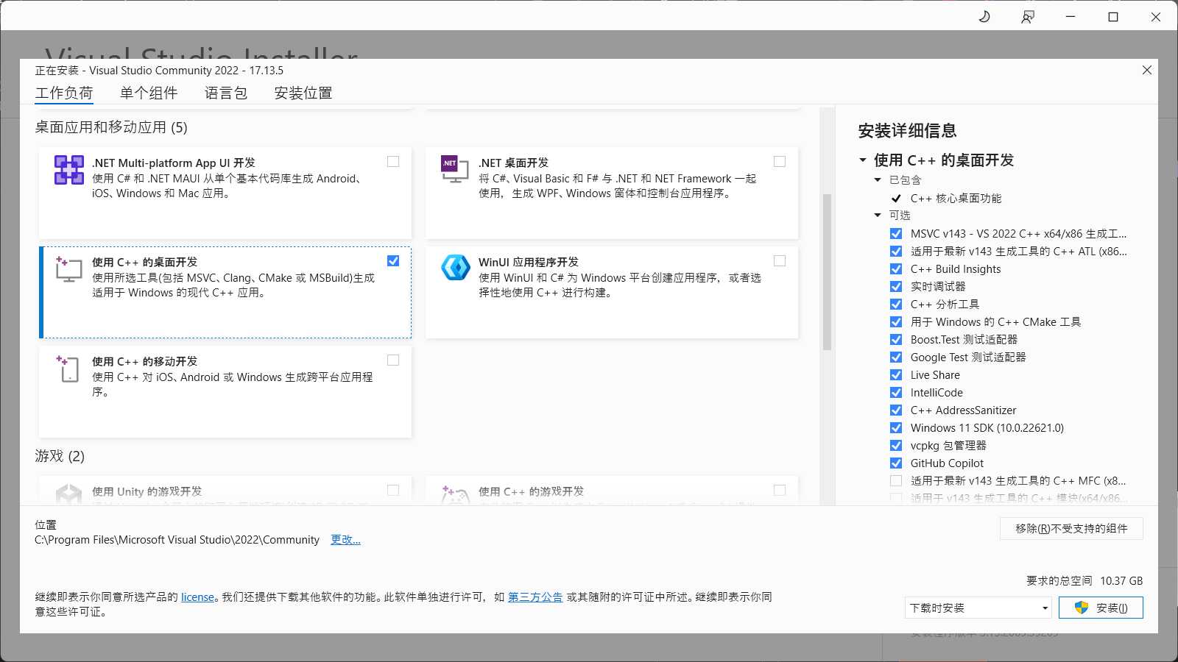Check the C++ MFC v143 component

[x=896, y=481]
